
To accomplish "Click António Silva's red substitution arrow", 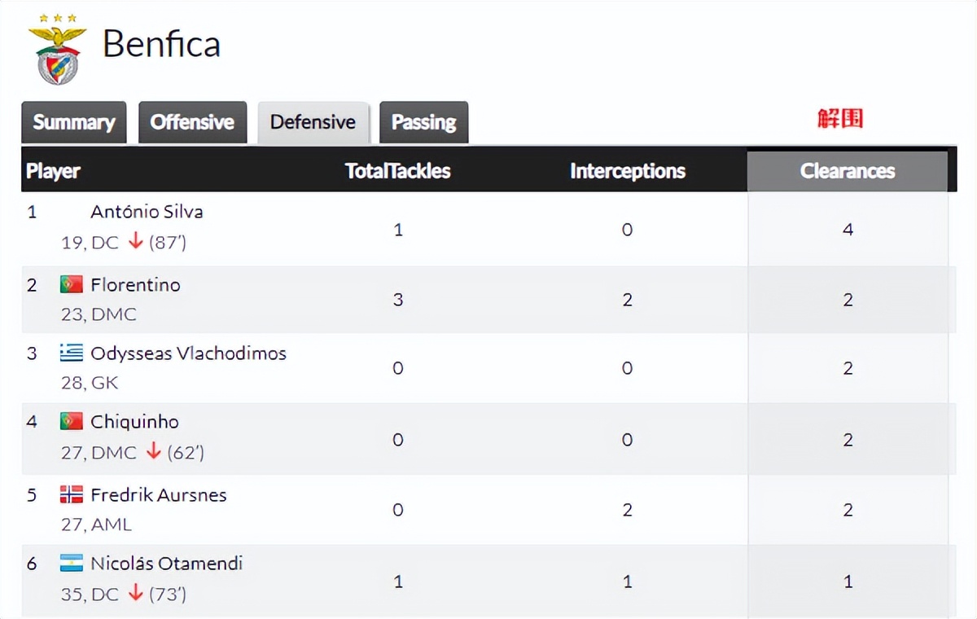I will coord(135,242).
